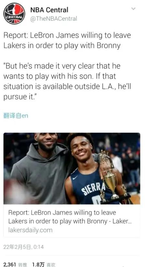145x267 pixels.
Task: Open the NBA Central display name
Action: pyautogui.click(x=49, y=10)
